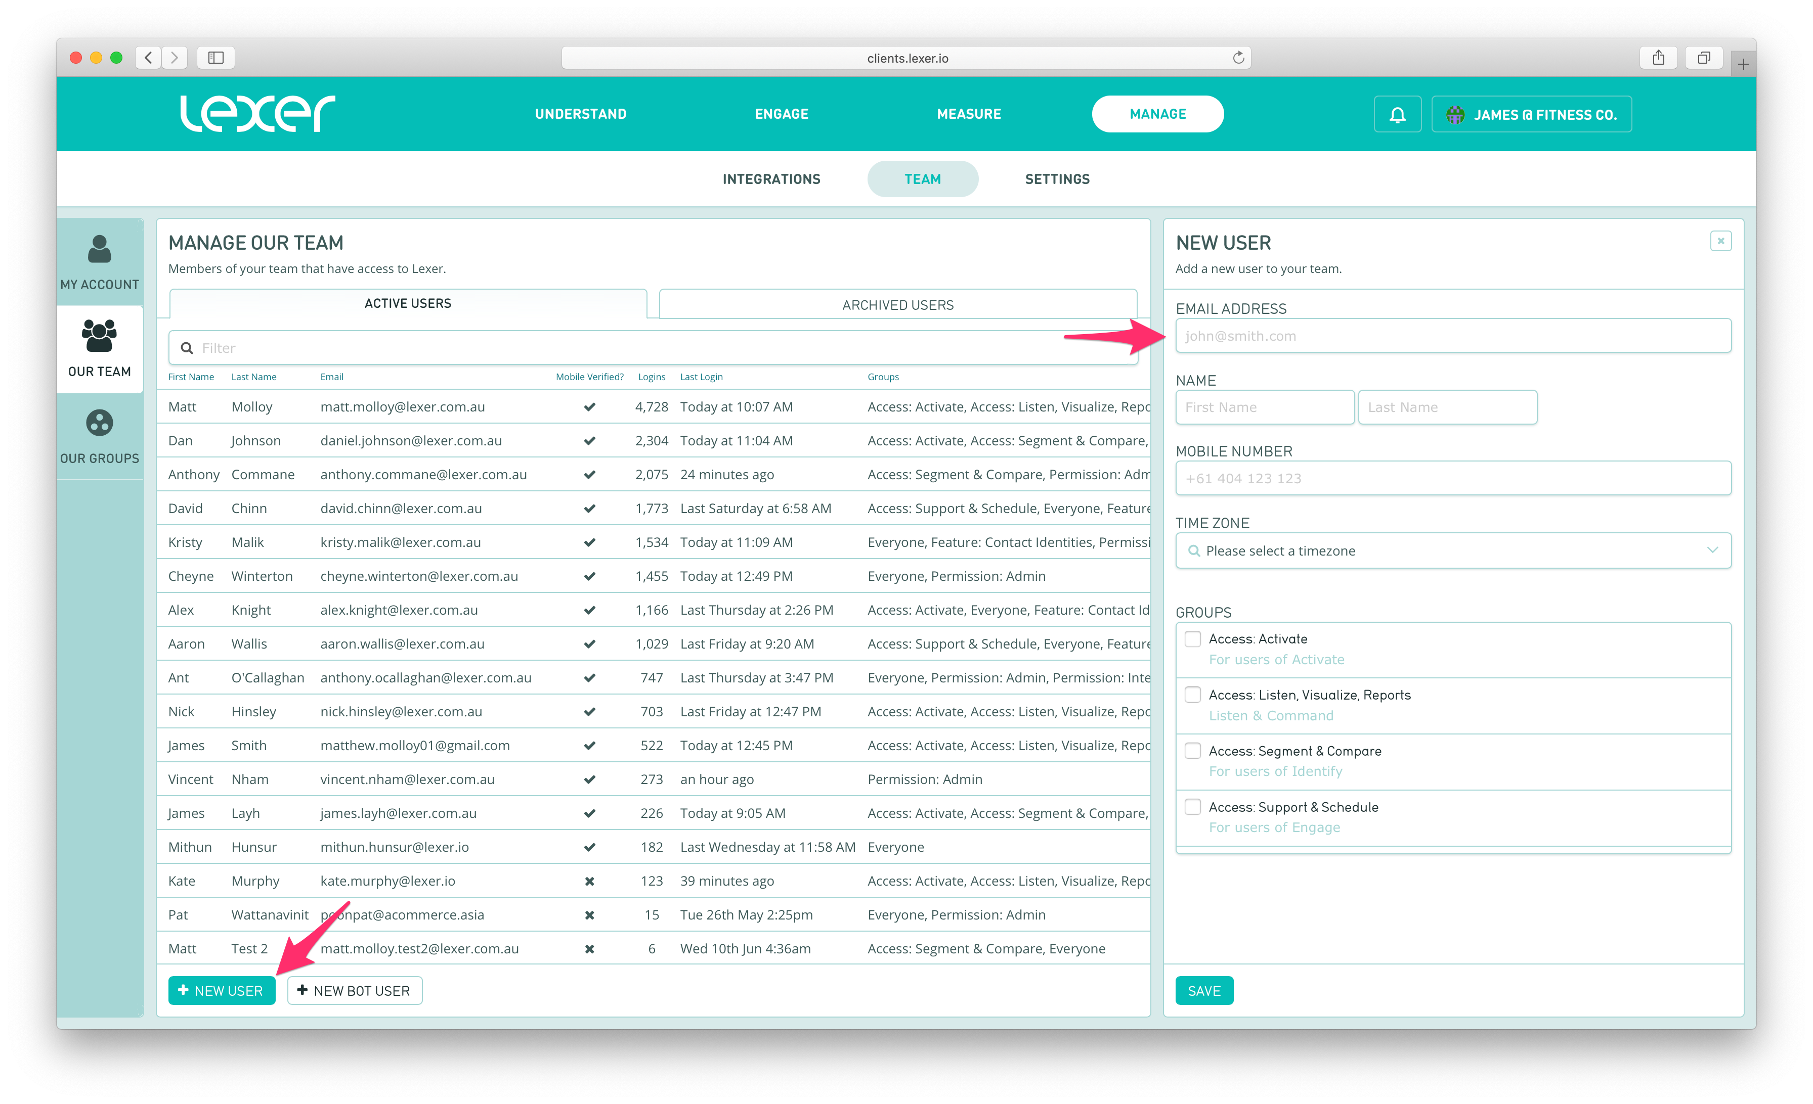Sort by Groups column header
Viewport: 1813px width, 1104px height.
click(x=883, y=376)
